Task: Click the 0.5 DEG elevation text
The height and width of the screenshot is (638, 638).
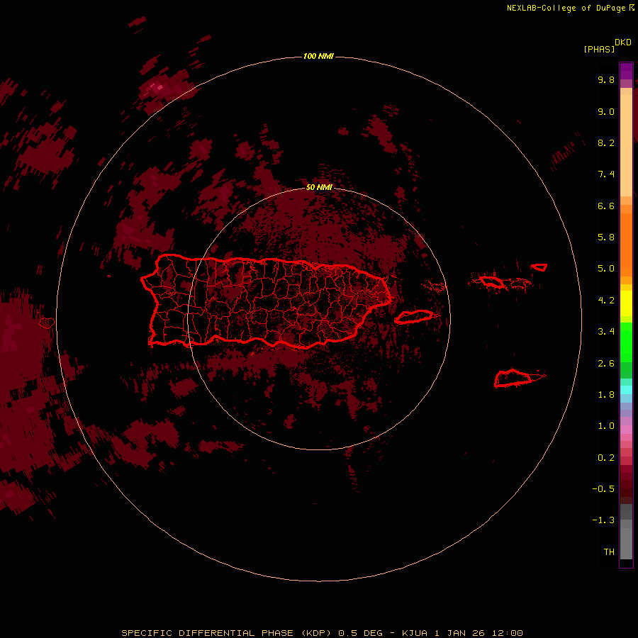Action: pos(361,633)
